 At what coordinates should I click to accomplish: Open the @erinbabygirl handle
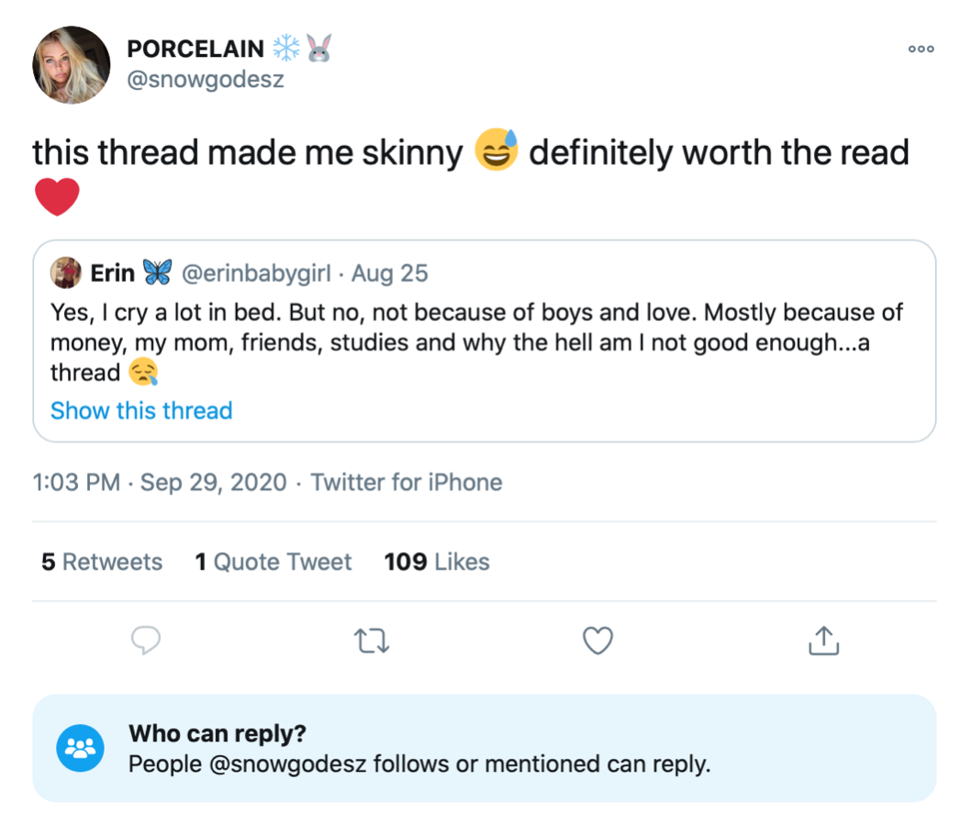(256, 273)
